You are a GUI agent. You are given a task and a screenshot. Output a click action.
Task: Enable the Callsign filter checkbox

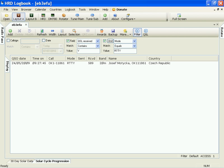point(8,40)
